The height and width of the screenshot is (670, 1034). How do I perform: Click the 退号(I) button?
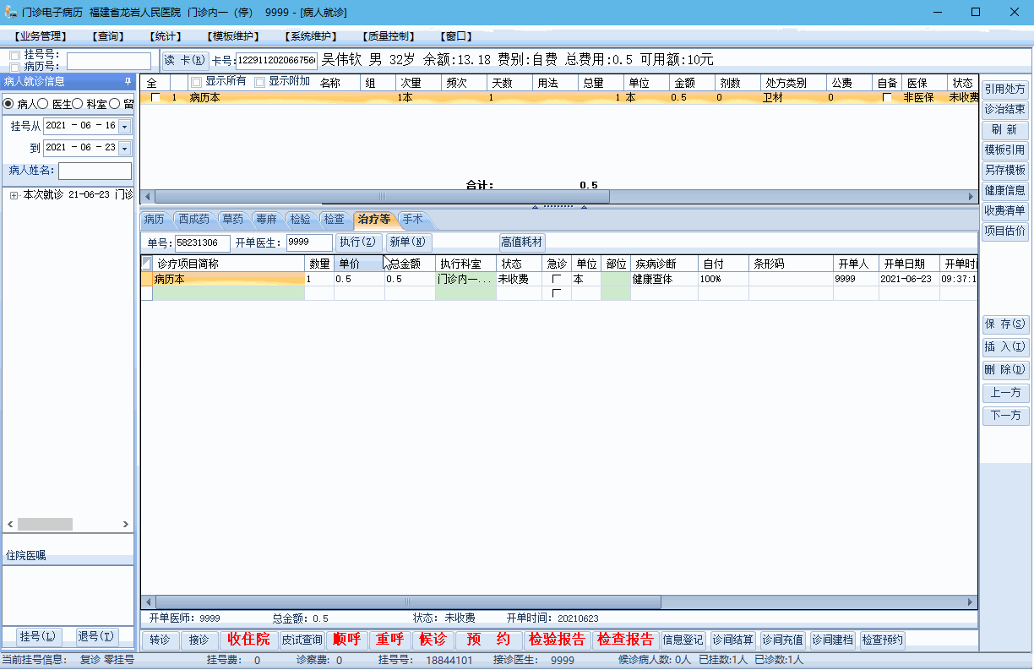click(x=96, y=635)
